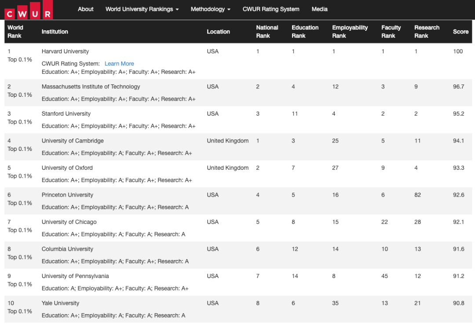Image resolution: width=475 pixels, height=326 pixels.
Task: Click United Kingdom location for Oxford
Action: pyautogui.click(x=227, y=168)
